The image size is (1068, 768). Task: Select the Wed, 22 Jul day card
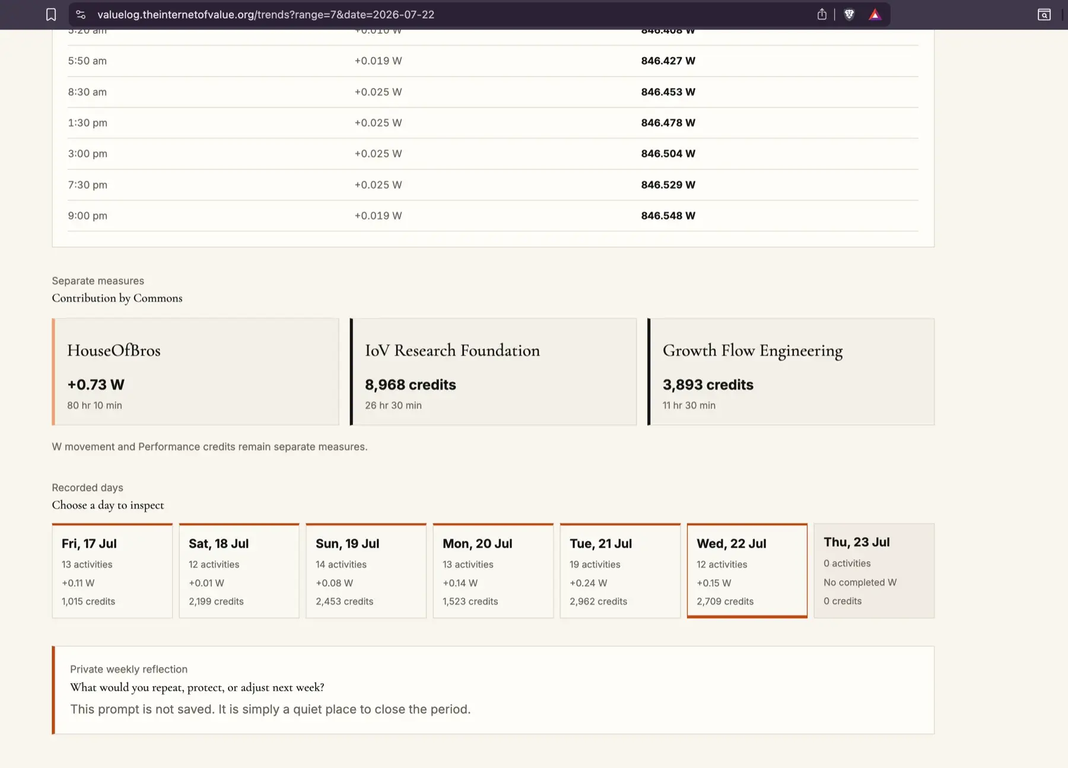click(x=747, y=570)
